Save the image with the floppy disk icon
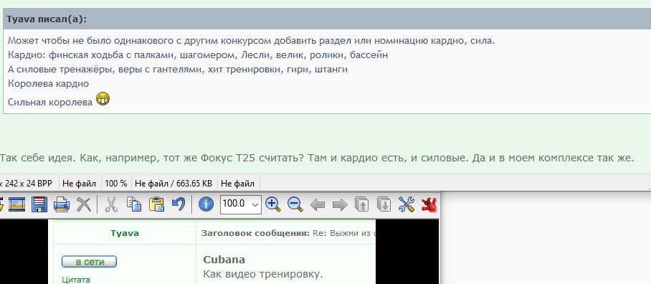 tap(39, 204)
